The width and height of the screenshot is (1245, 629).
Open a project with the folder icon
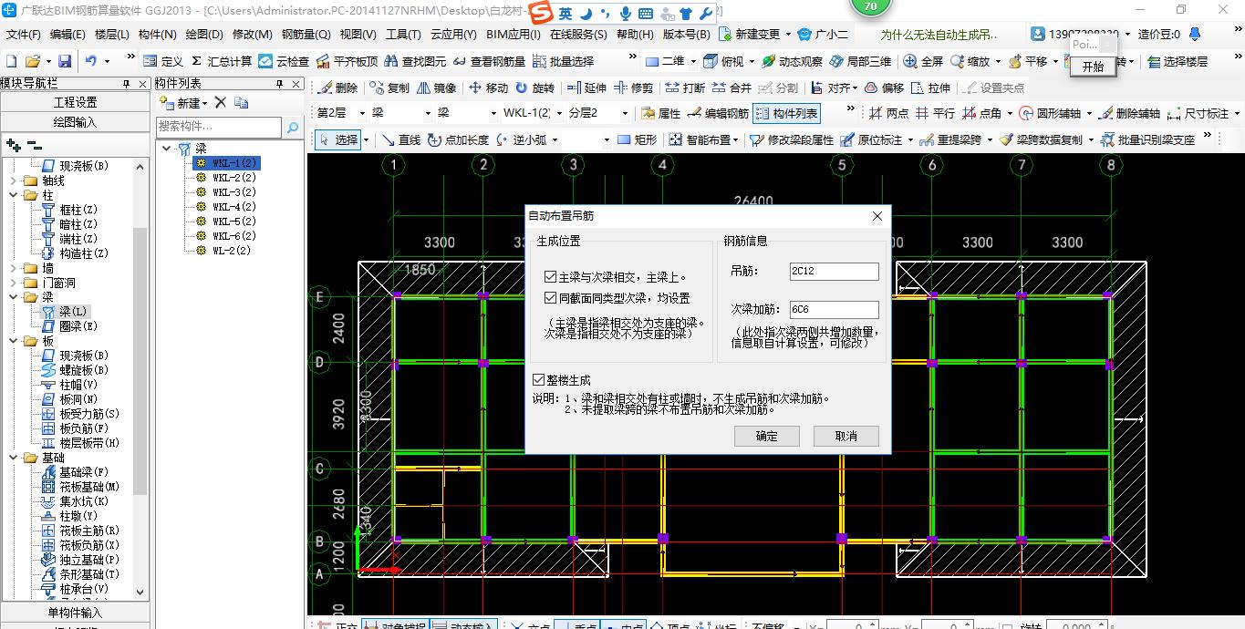[x=33, y=61]
